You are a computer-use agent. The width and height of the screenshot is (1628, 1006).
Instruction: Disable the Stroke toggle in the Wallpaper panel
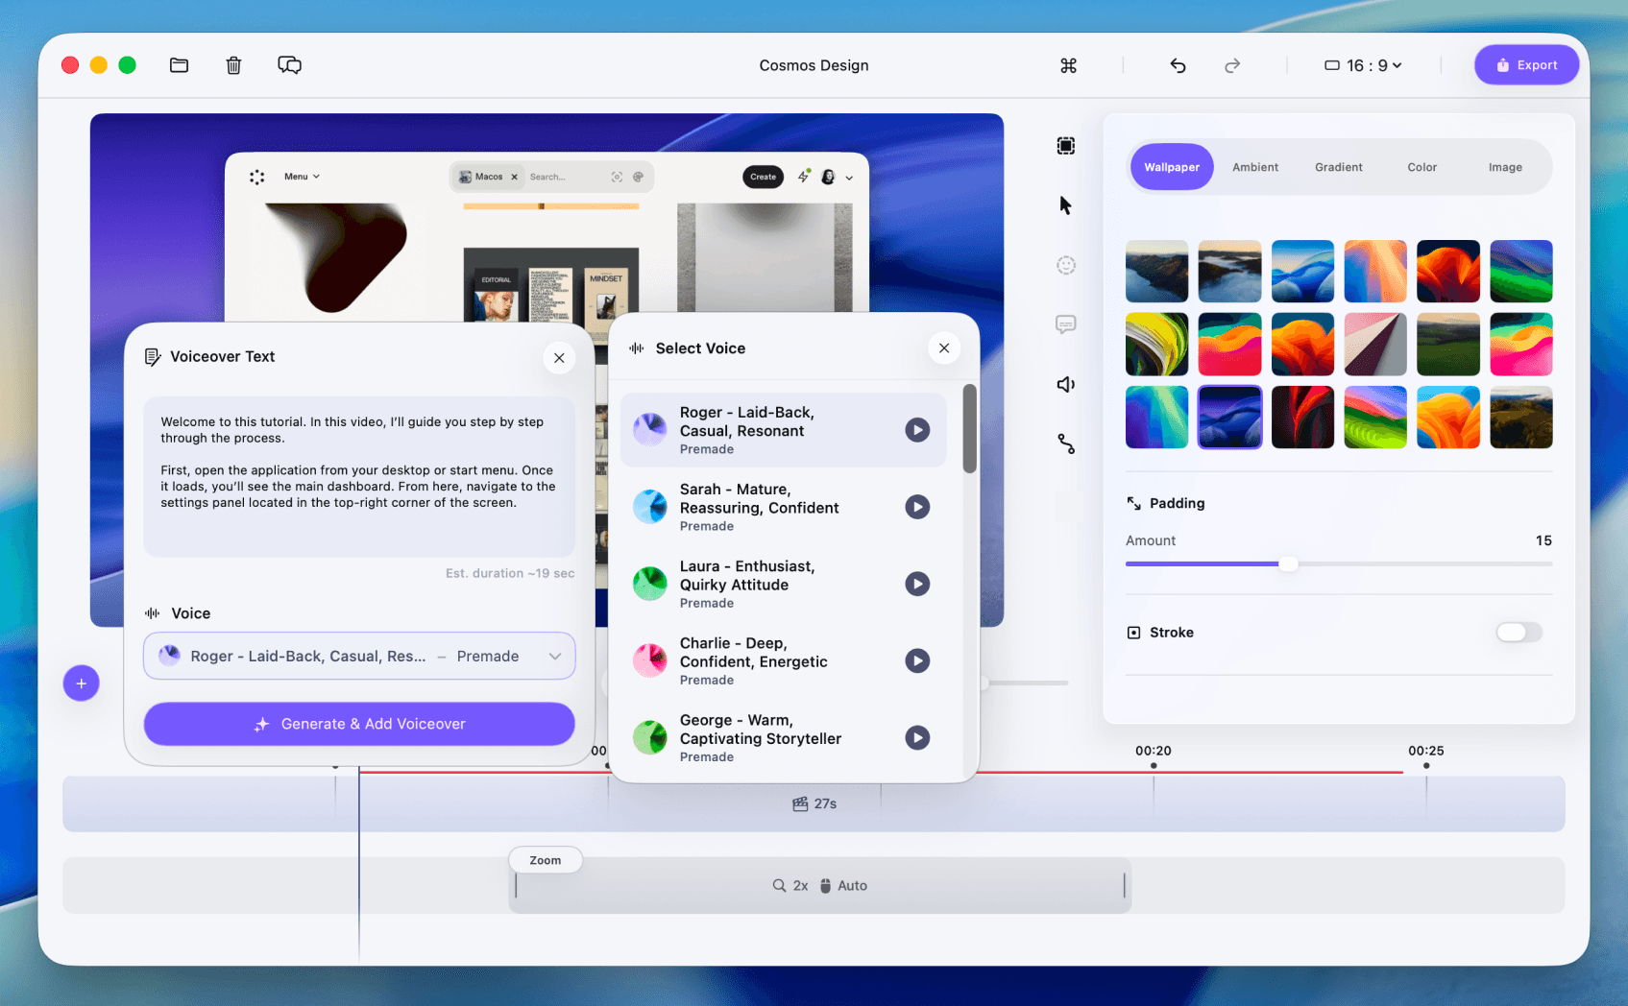coord(1518,633)
